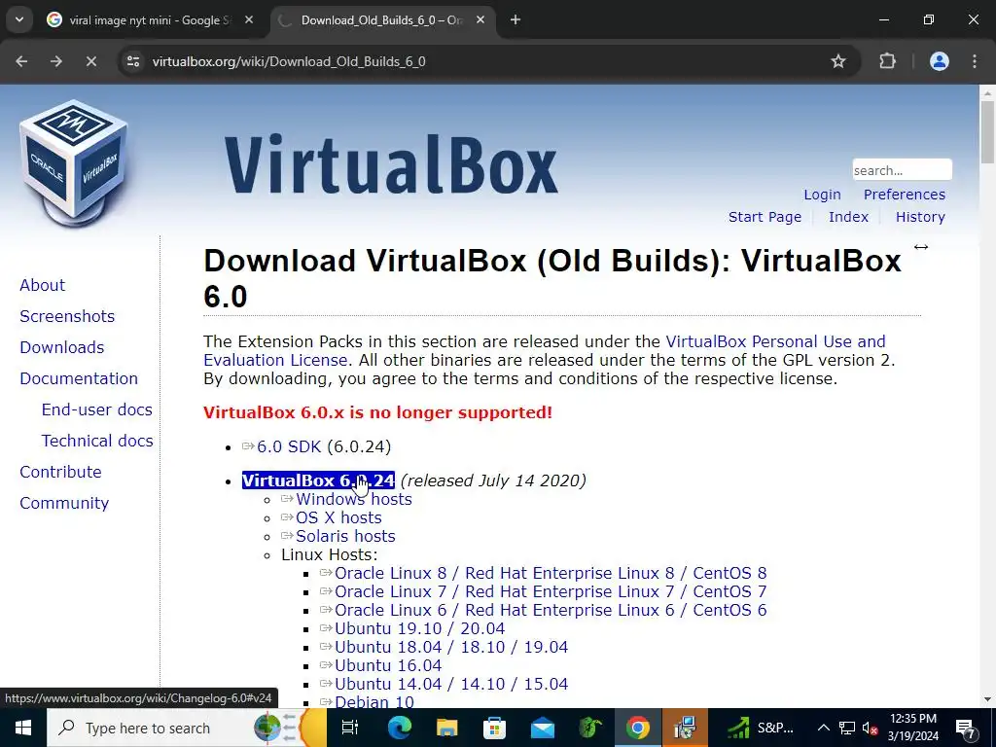Open the Preferences link
996x747 pixels.
click(904, 195)
